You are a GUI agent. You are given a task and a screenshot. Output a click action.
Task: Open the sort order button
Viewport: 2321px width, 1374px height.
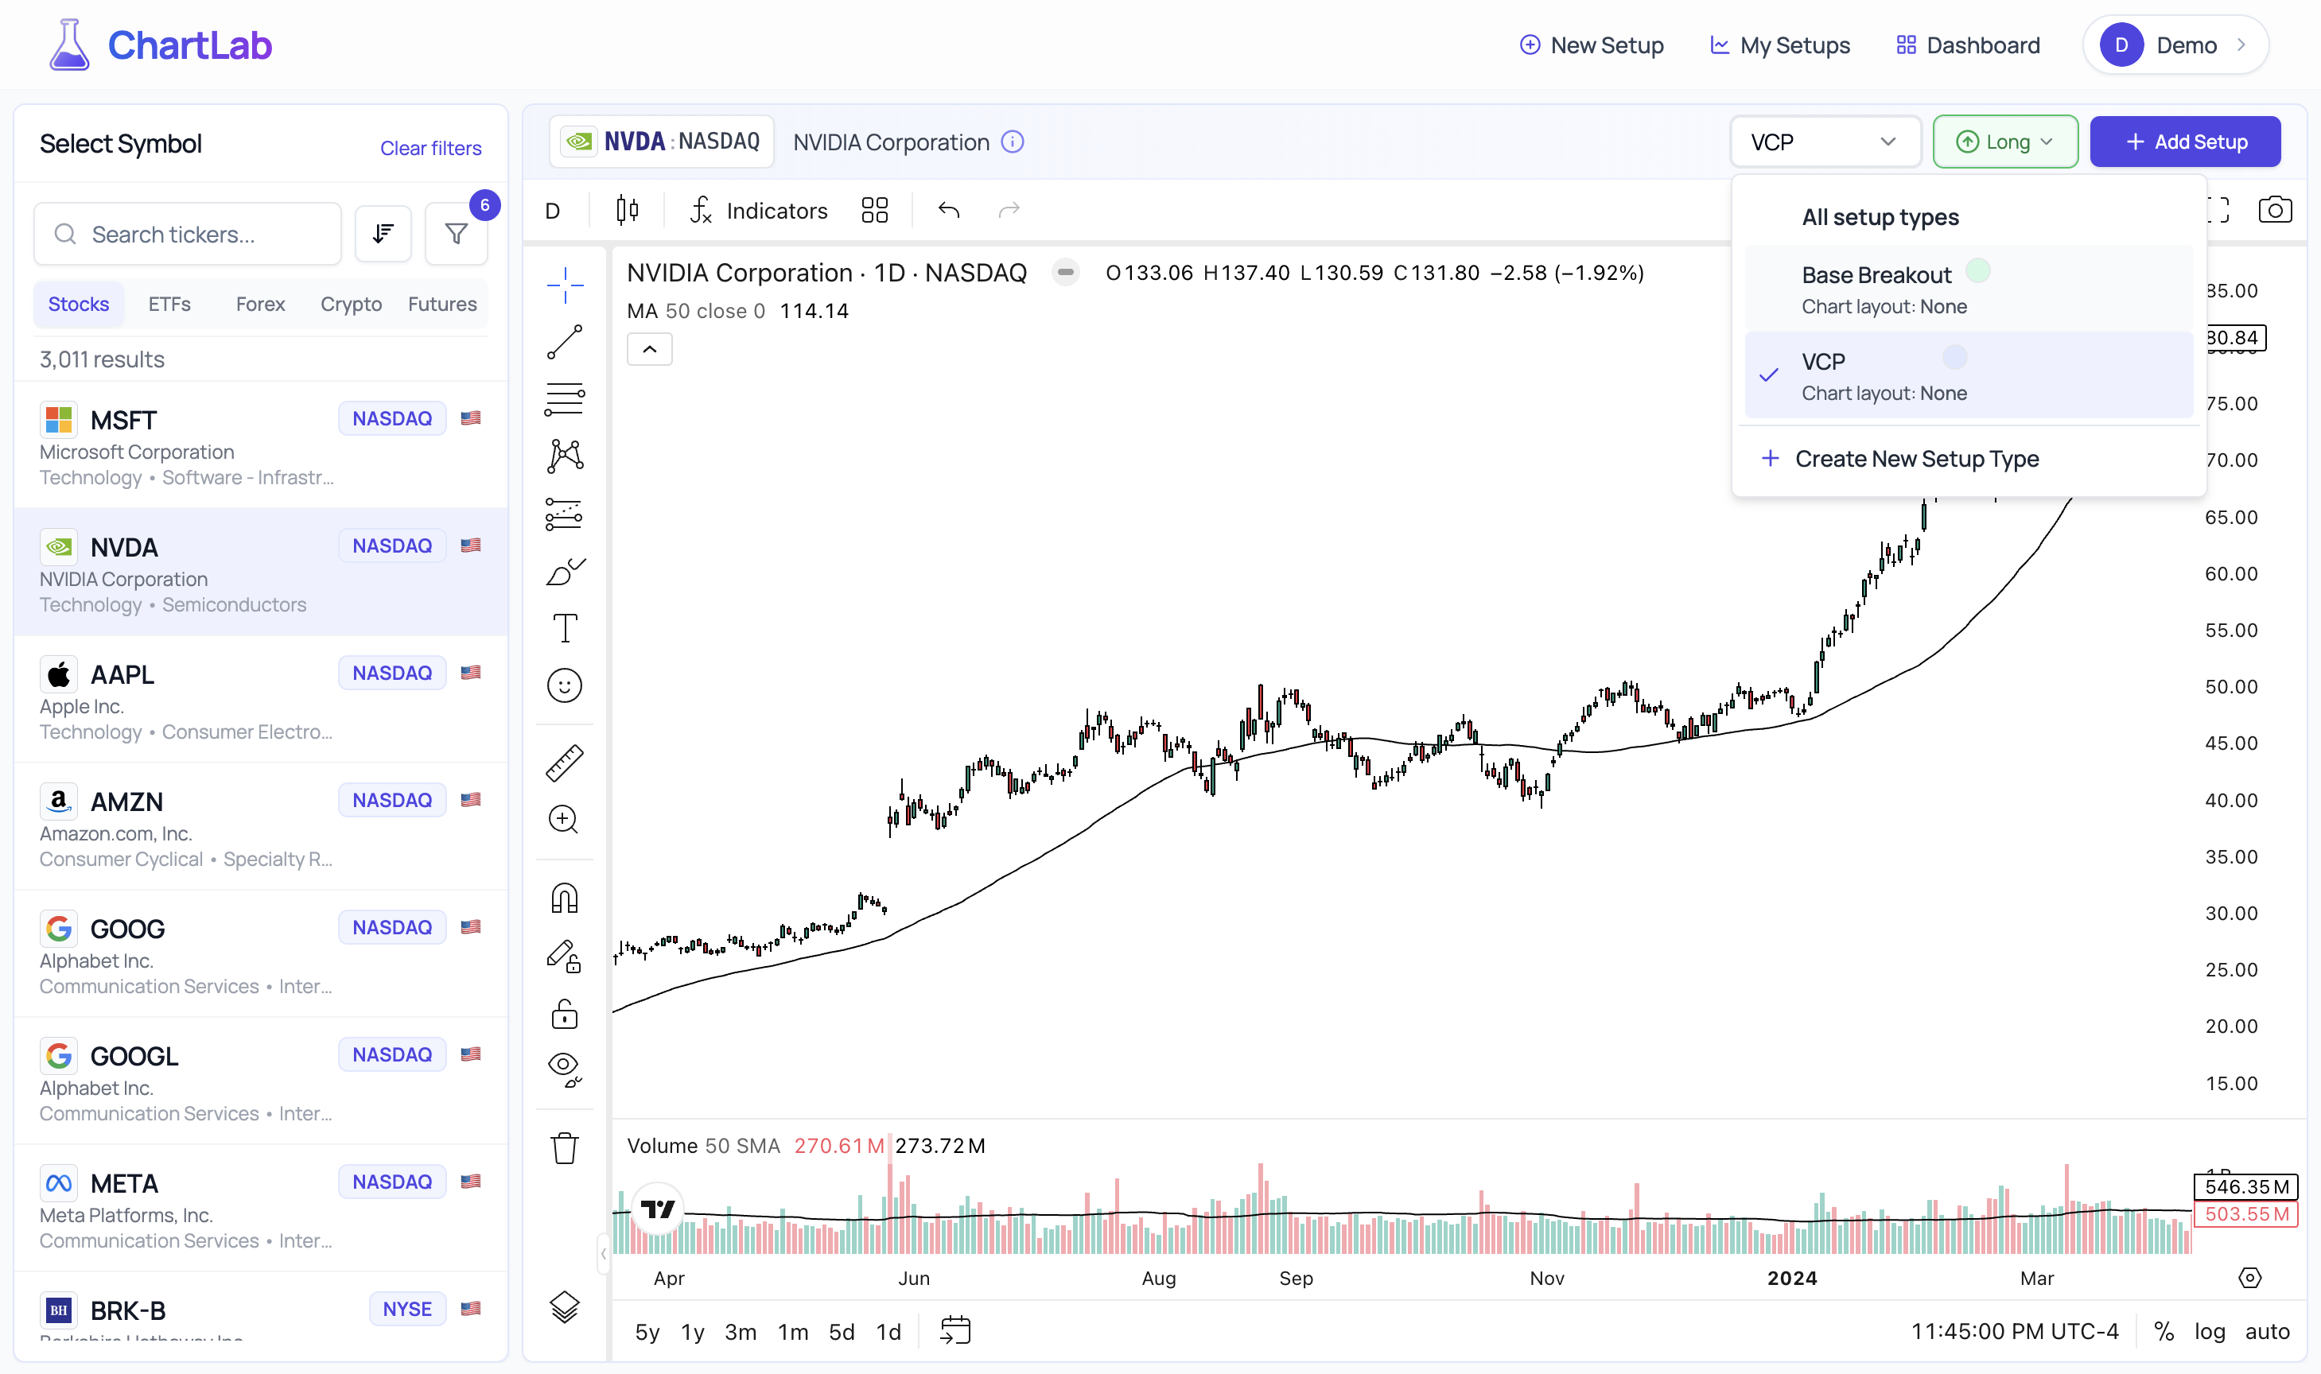pyautogui.click(x=383, y=235)
